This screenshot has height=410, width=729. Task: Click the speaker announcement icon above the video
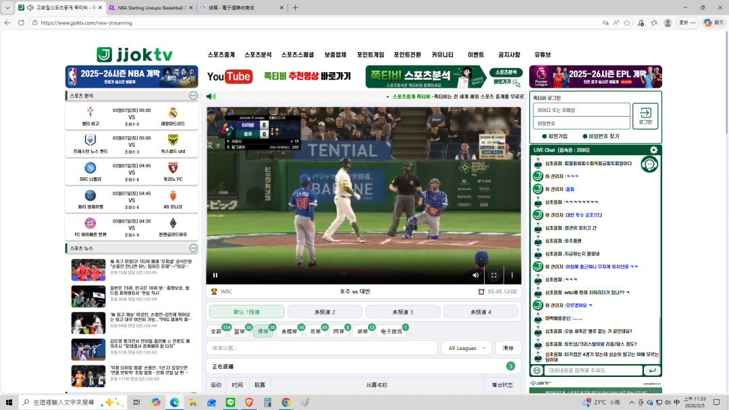211,96
